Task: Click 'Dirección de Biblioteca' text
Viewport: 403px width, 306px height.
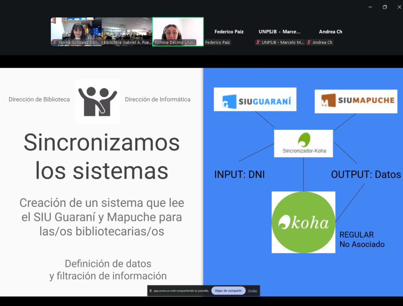Action: (39, 100)
